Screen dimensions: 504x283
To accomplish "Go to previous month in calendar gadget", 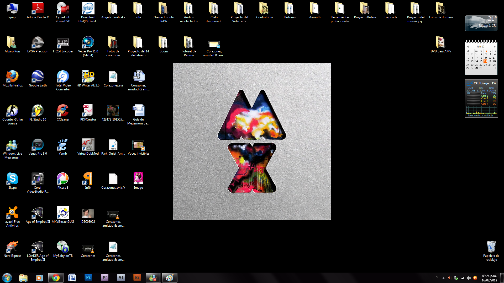I will pos(468,47).
